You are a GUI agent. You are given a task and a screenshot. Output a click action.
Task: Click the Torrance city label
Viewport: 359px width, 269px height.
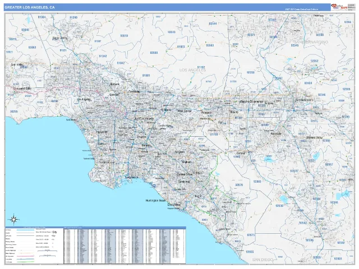click(105, 162)
